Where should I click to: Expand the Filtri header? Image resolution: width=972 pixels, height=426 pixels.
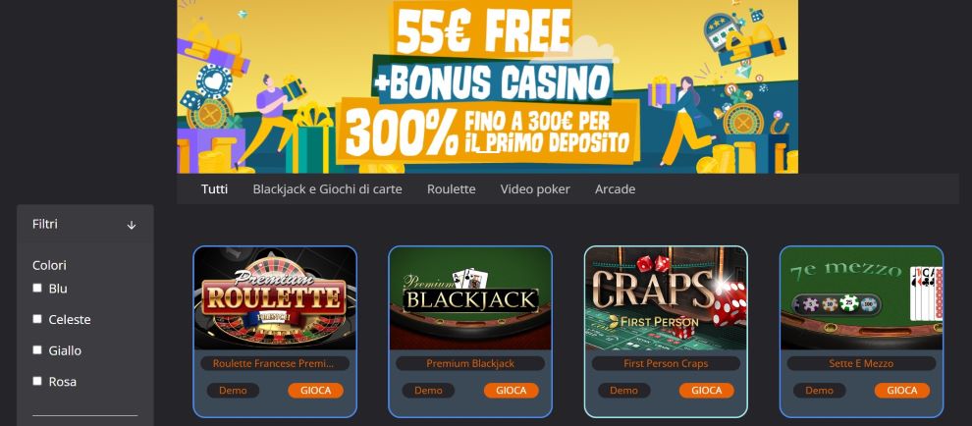click(84, 225)
